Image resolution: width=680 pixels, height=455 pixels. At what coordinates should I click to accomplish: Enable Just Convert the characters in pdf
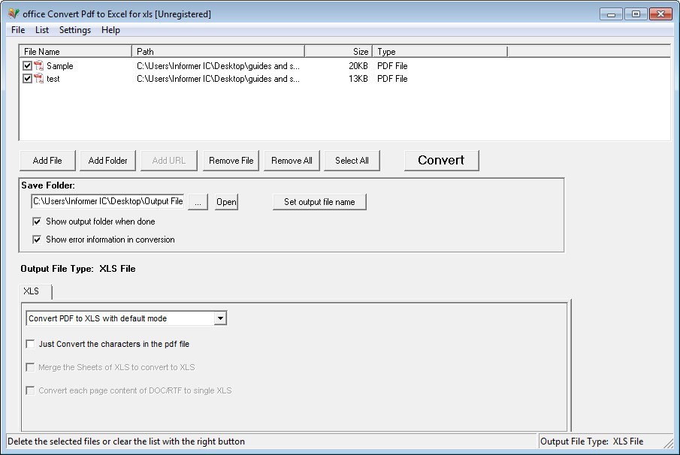click(30, 344)
